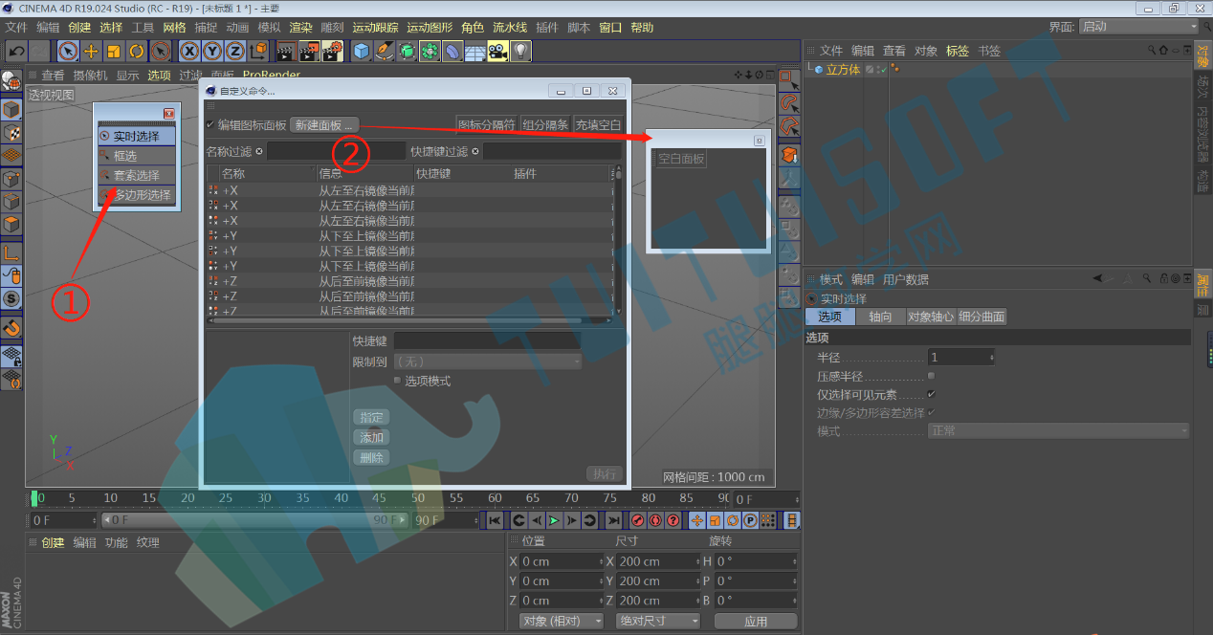
Task: Toggle 压感半径 checkbox
Action: click(932, 376)
